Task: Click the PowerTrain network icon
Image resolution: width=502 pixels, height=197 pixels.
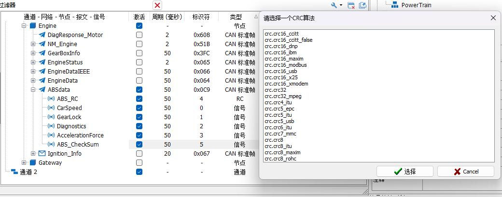Action: point(395,5)
